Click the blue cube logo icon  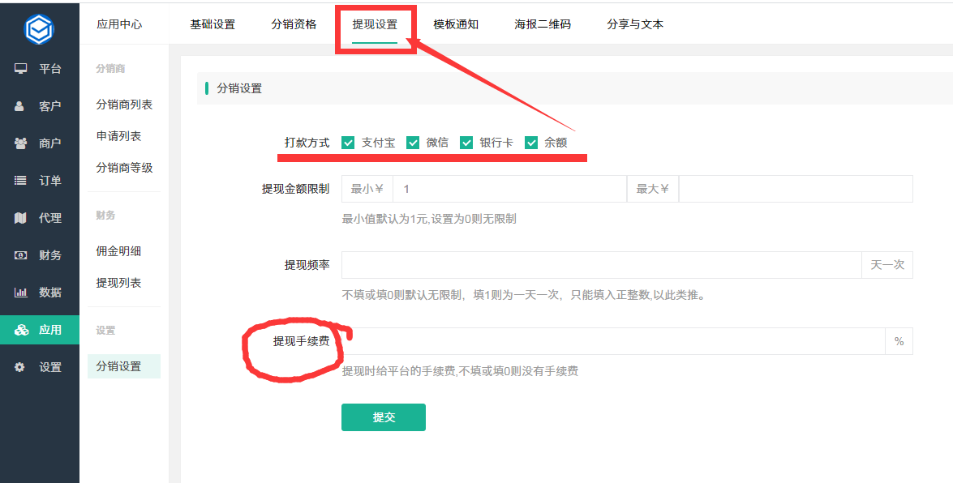click(40, 28)
